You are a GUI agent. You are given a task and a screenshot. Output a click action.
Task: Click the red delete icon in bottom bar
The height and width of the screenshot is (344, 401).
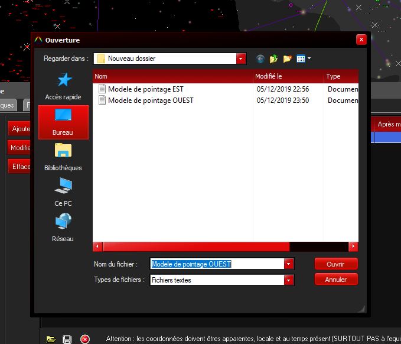84,339
